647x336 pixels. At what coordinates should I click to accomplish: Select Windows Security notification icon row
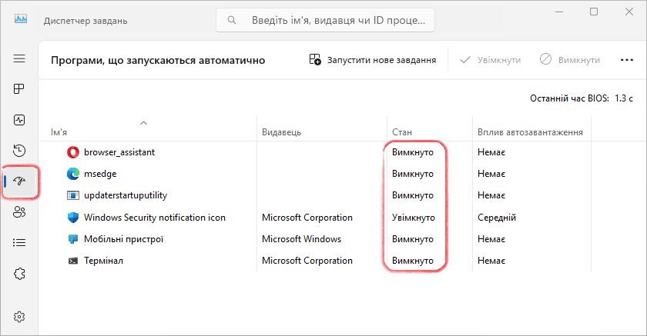pos(154,218)
